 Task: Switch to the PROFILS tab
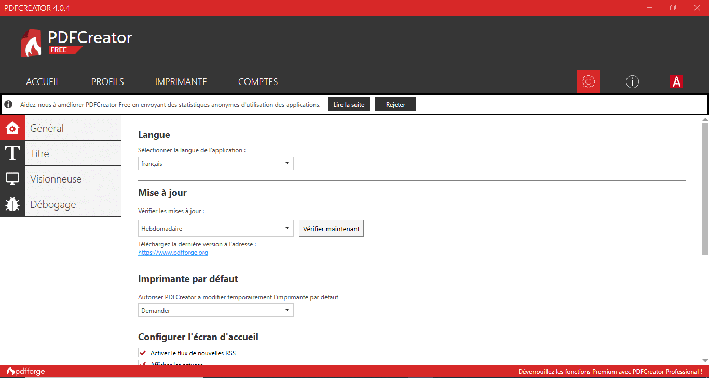pos(107,82)
